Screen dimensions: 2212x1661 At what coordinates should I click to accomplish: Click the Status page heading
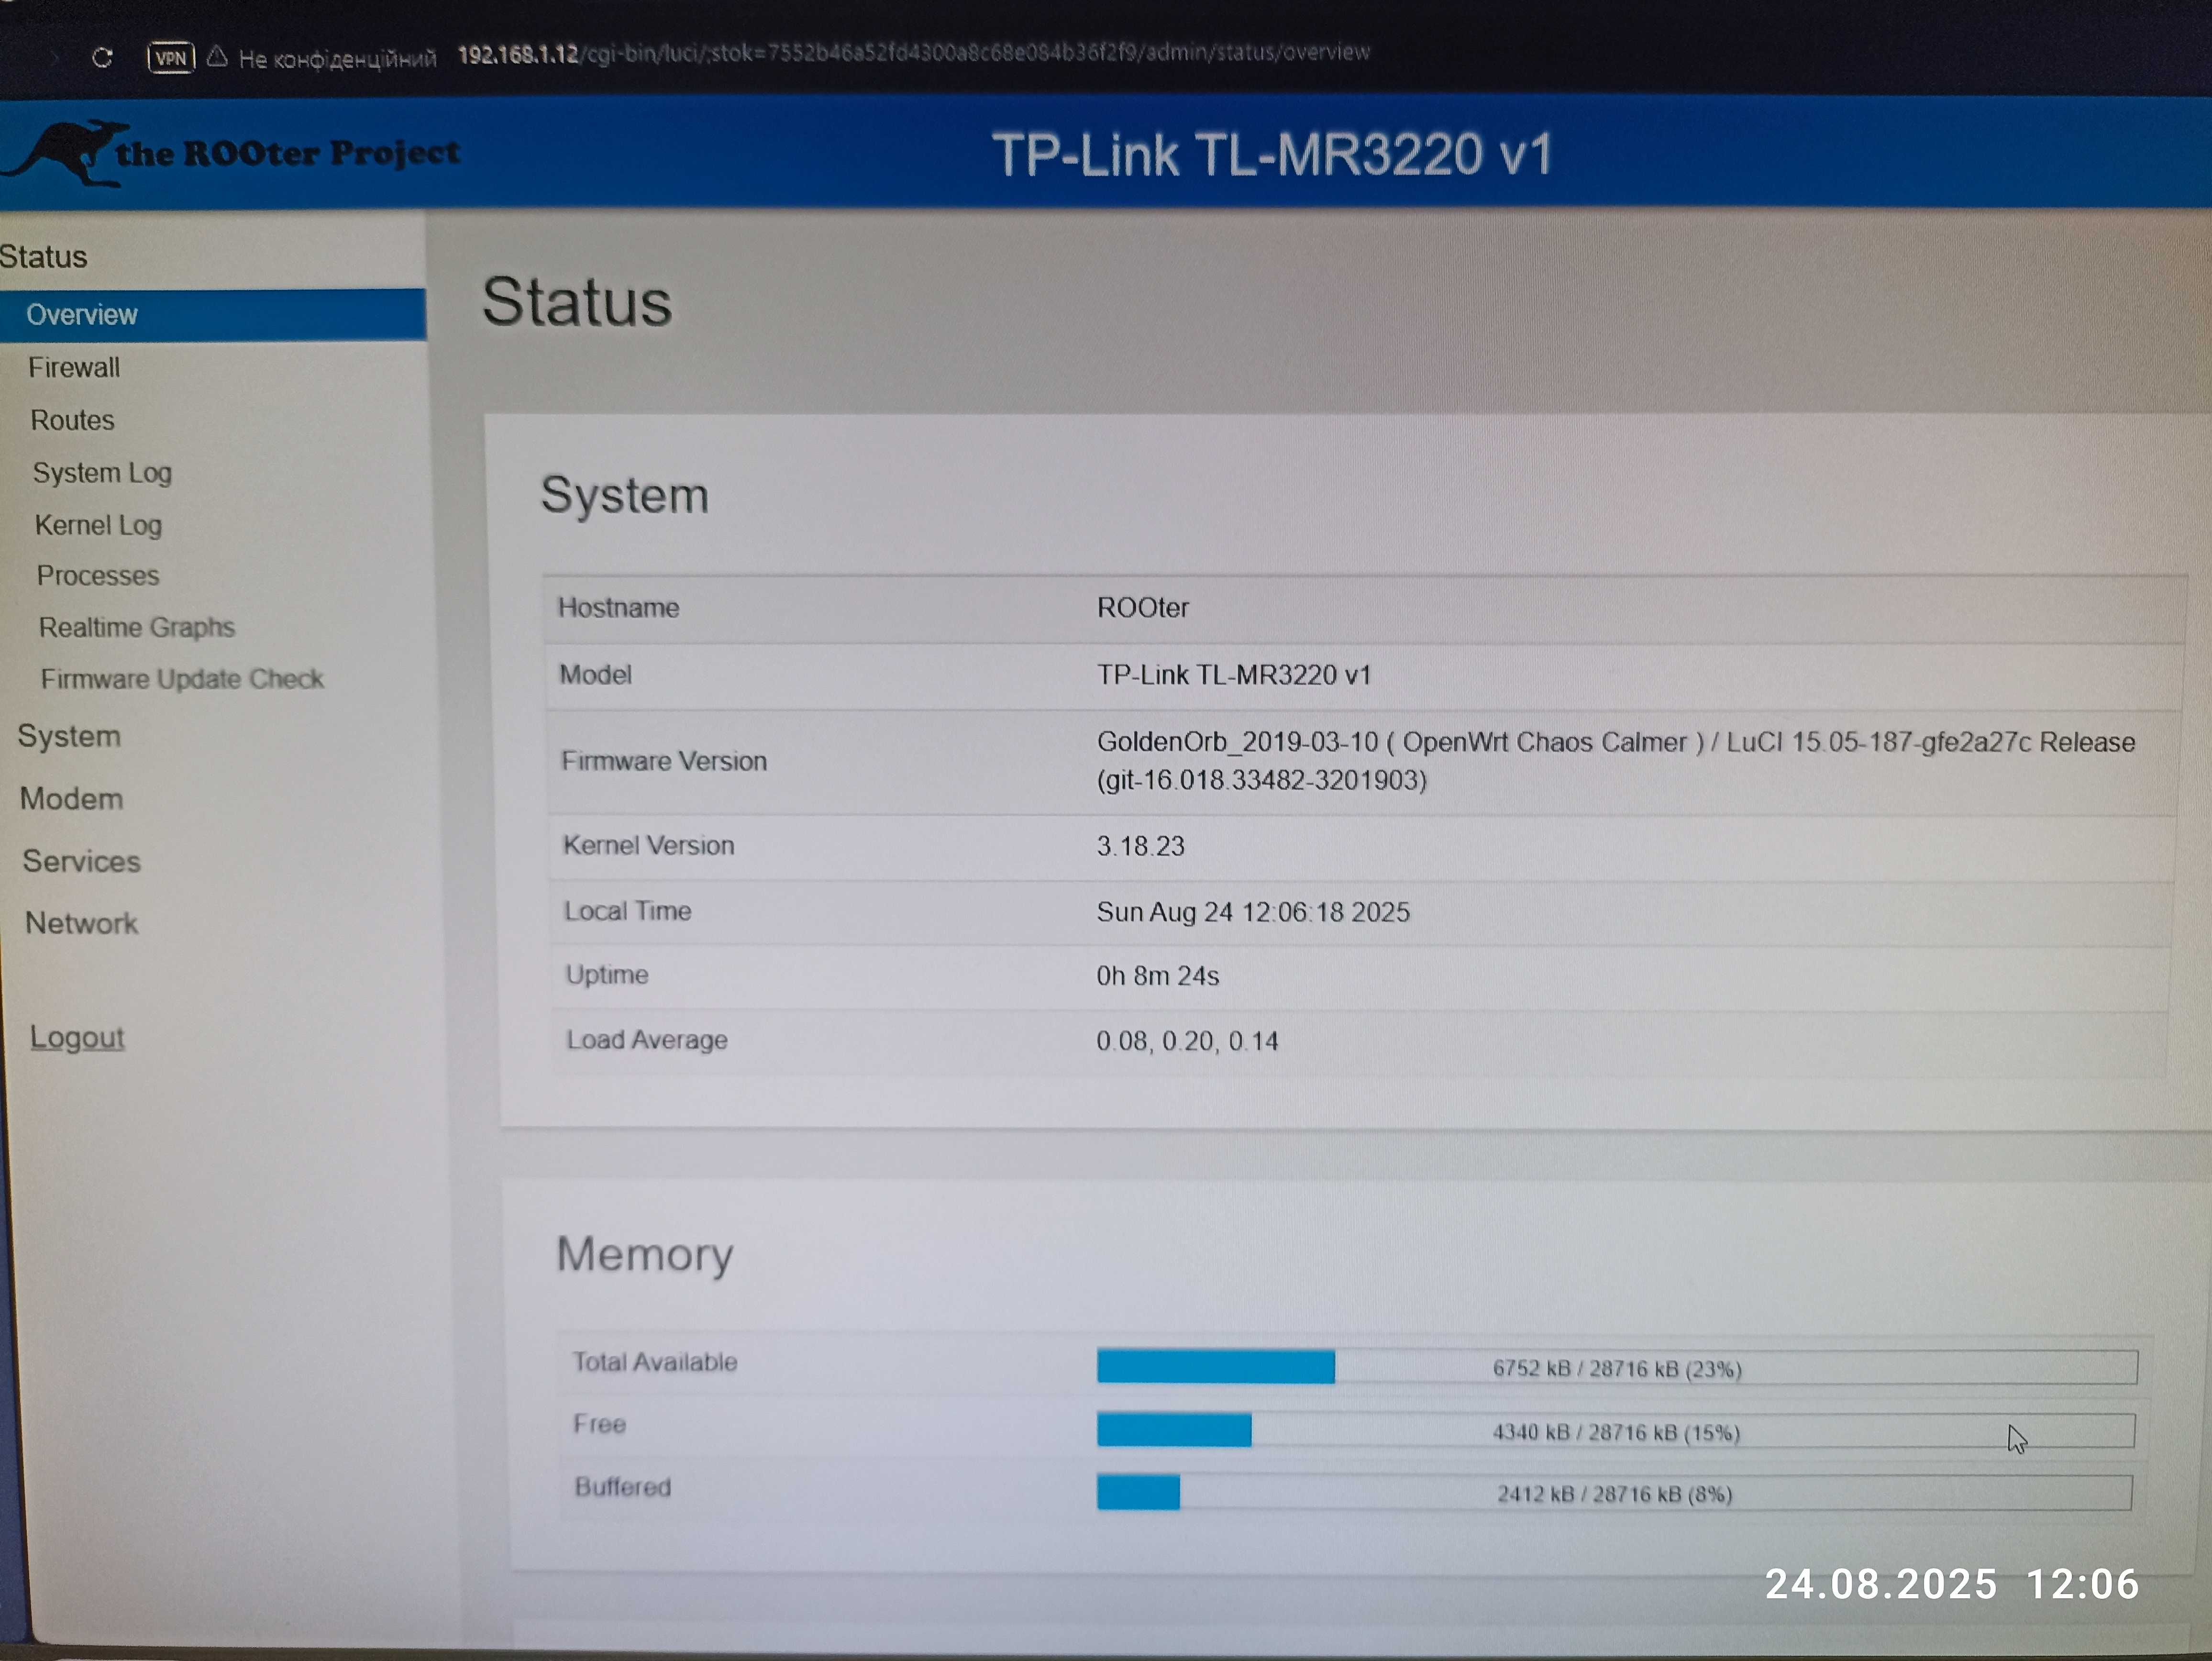577,302
